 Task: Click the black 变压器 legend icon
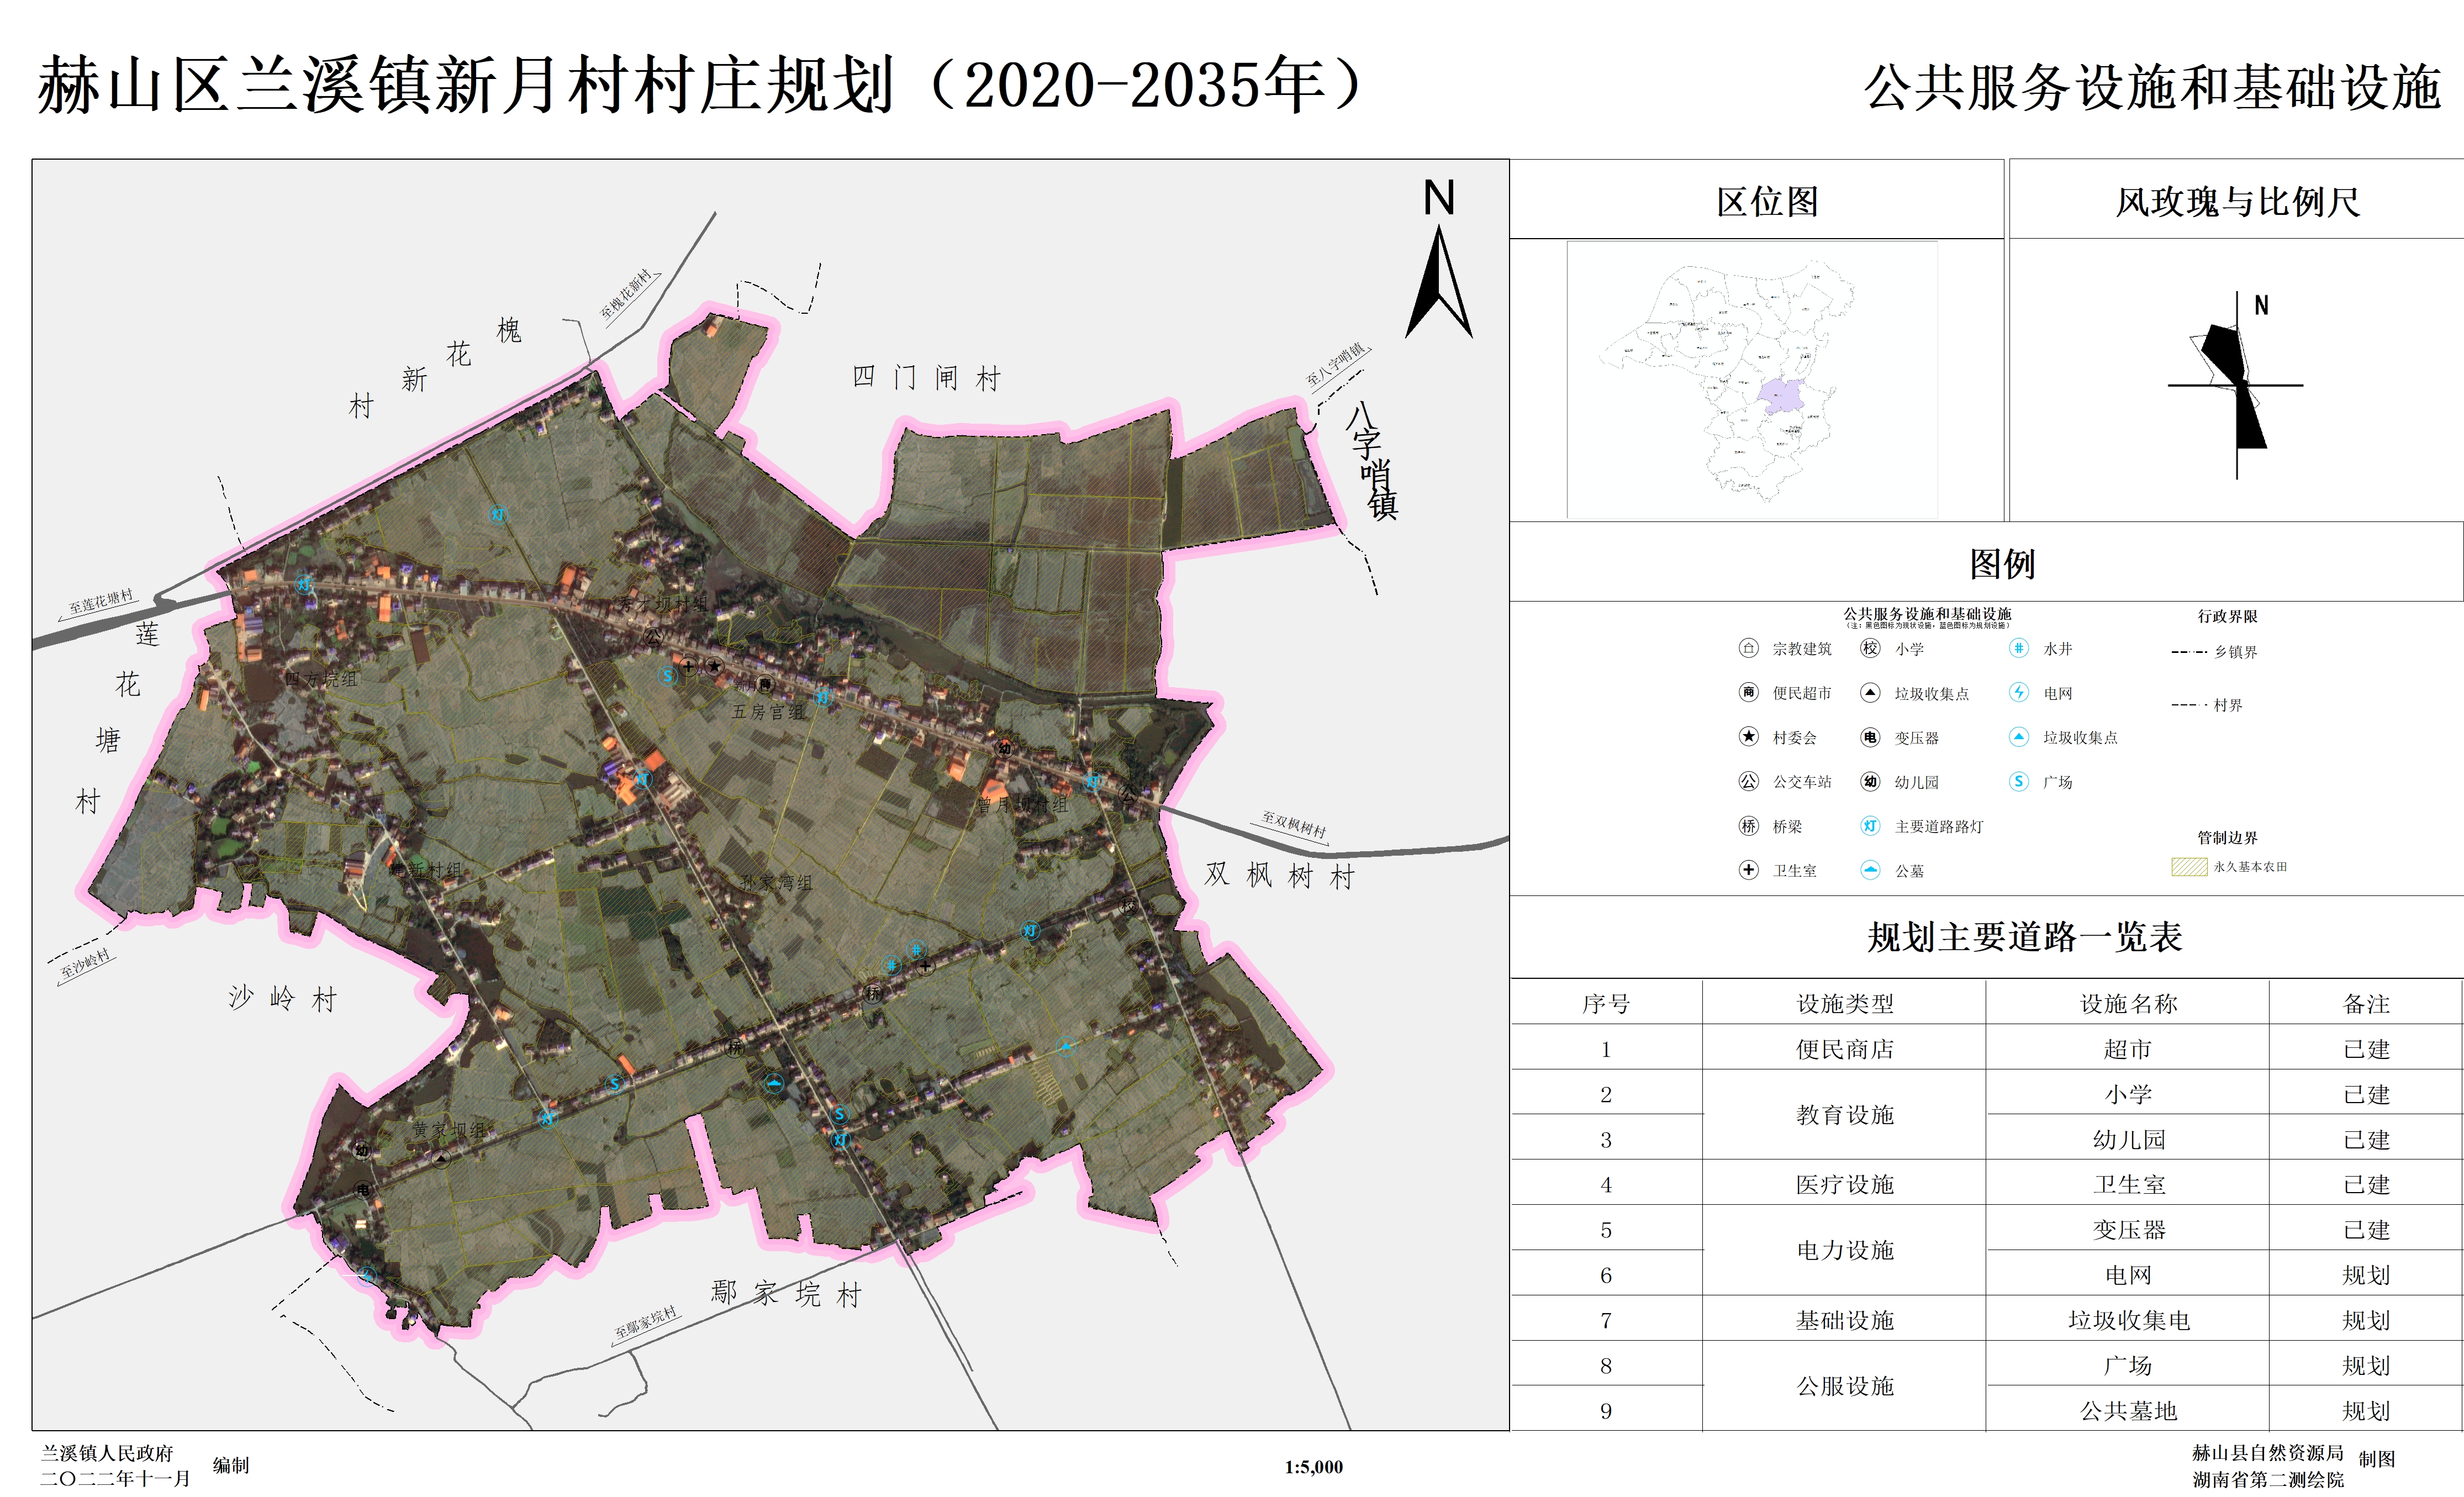(1870, 737)
